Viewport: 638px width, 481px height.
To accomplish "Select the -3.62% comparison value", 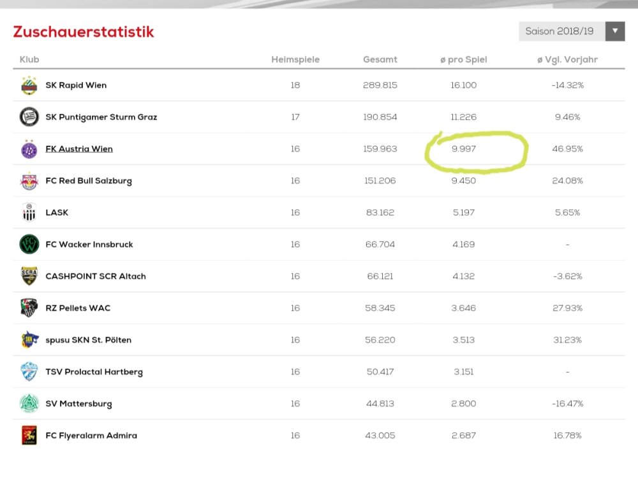I will (568, 276).
